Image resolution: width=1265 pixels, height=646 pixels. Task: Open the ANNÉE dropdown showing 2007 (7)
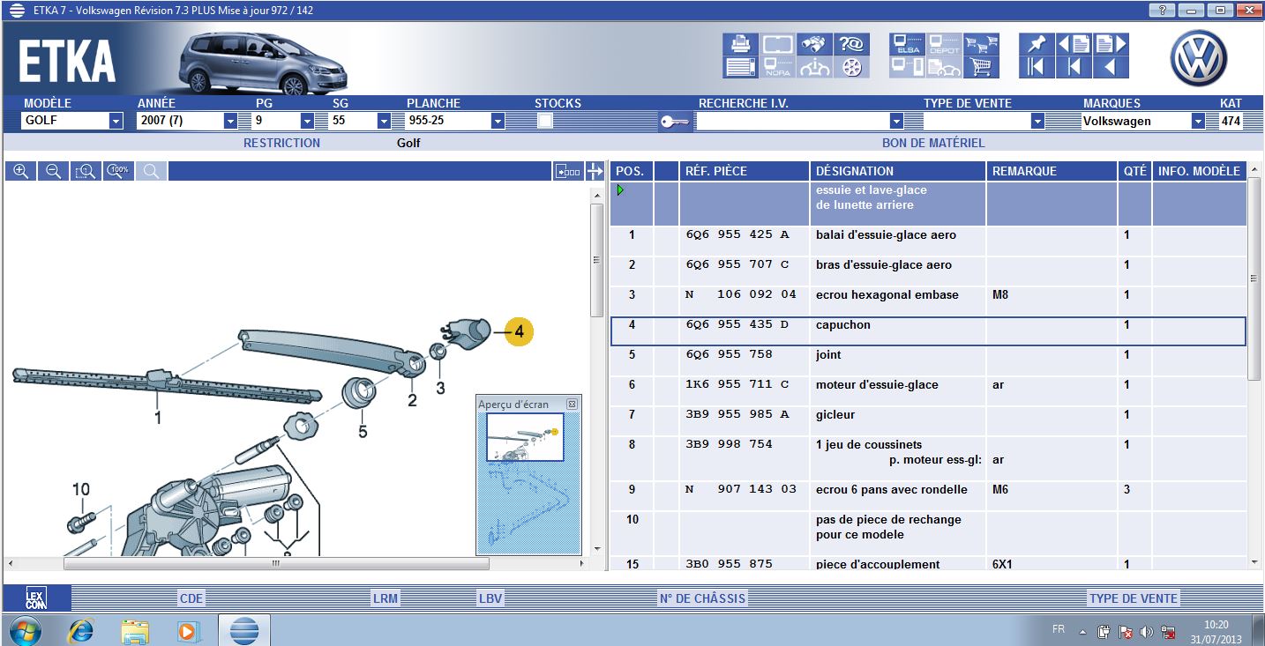231,121
